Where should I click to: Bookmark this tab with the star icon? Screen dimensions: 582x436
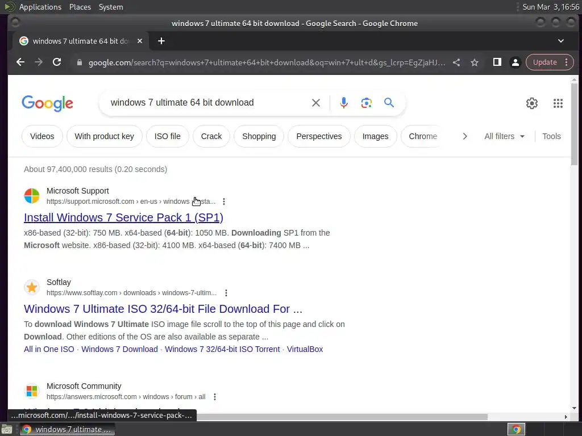click(475, 62)
